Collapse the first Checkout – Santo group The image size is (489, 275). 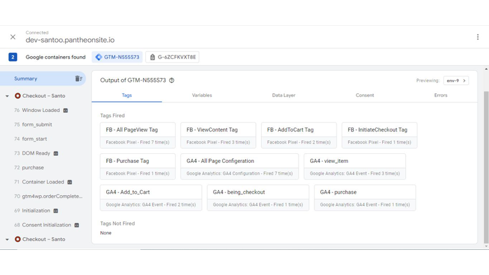tap(7, 96)
